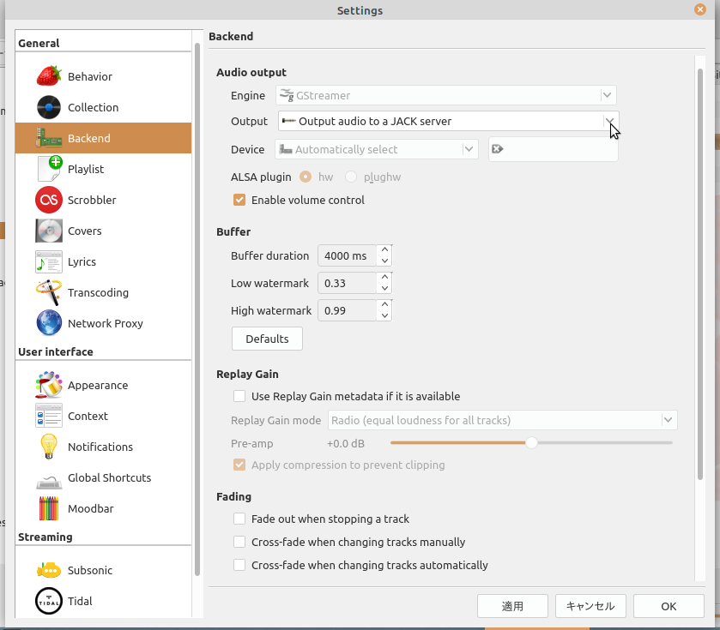Image resolution: width=720 pixels, height=630 pixels.
Task: Open the Device selection dropdown
Action: coord(469,148)
